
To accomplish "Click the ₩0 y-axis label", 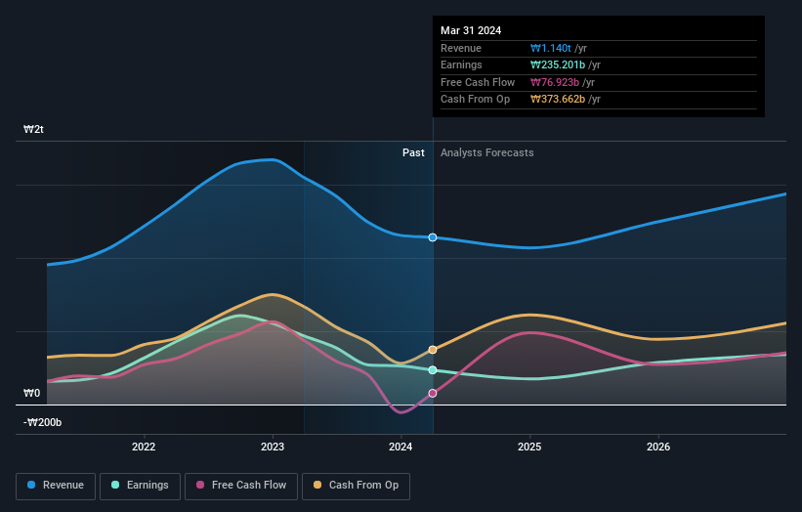I will (x=31, y=394).
